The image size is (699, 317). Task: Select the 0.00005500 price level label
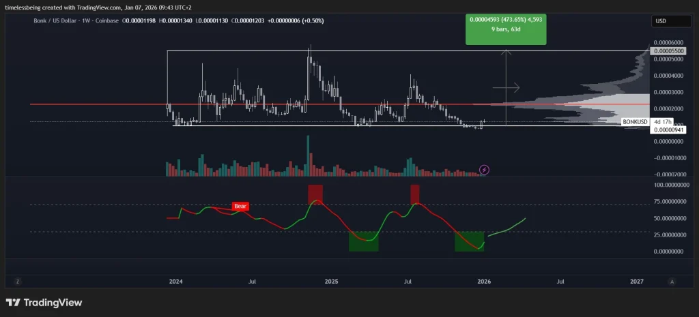pyautogui.click(x=668, y=51)
